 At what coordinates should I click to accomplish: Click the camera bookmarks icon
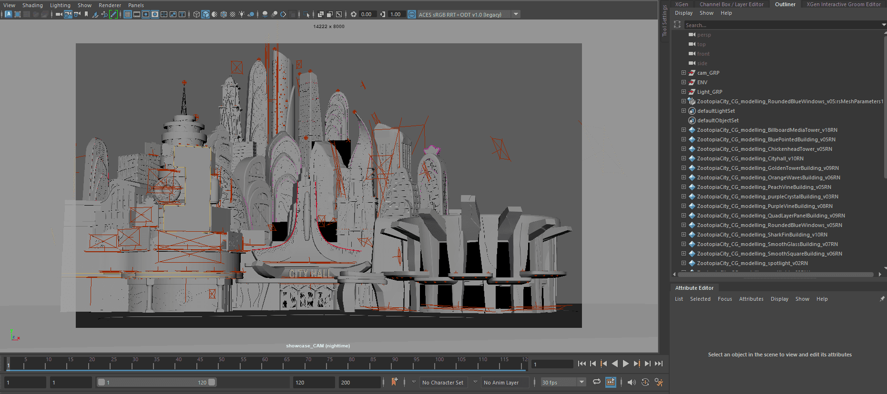86,14
